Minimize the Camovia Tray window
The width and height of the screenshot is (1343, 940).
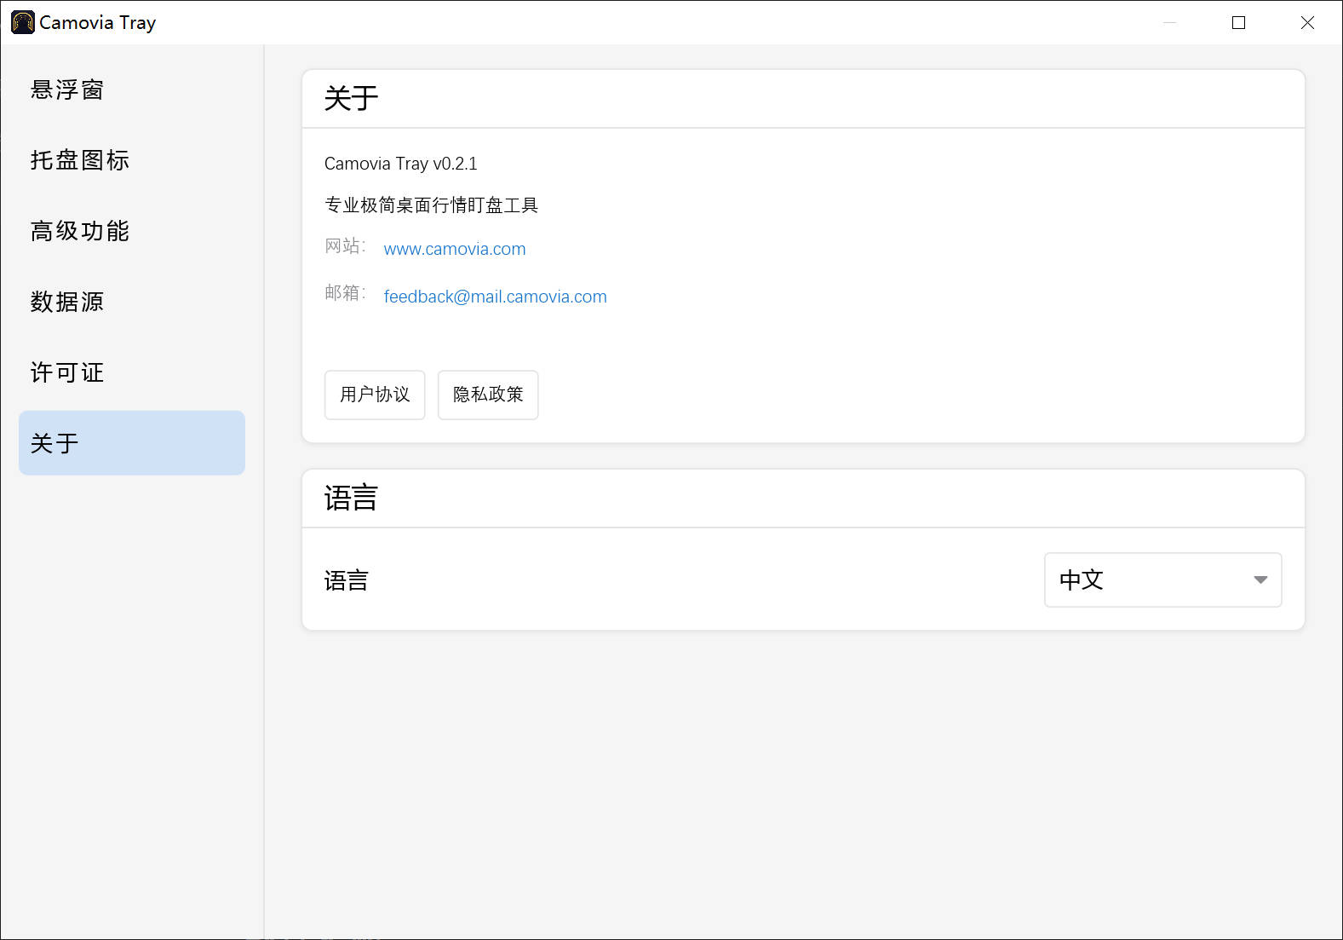[x=1169, y=22]
